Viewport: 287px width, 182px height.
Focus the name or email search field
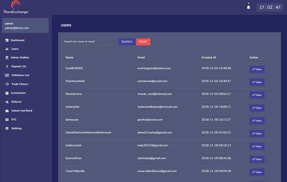pyautogui.click(x=88, y=42)
